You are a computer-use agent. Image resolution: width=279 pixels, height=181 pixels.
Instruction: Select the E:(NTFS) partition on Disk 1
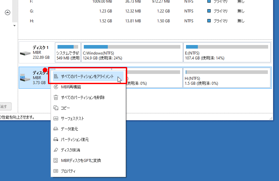[227, 52]
